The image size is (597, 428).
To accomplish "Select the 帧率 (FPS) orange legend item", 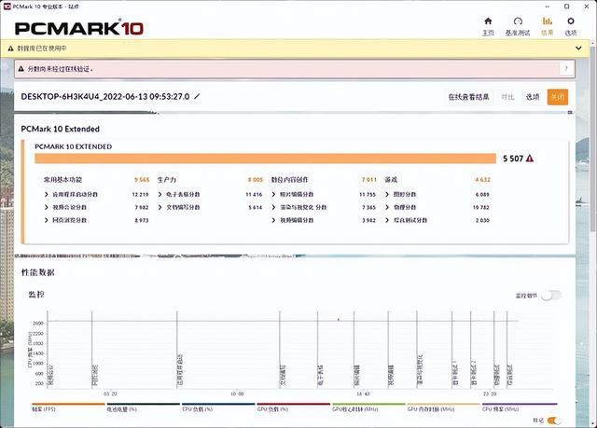I will tap(44, 408).
